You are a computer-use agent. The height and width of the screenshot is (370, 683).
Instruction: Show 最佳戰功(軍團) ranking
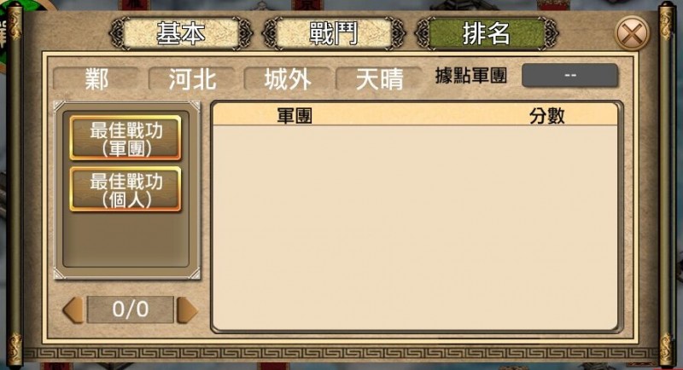126,138
